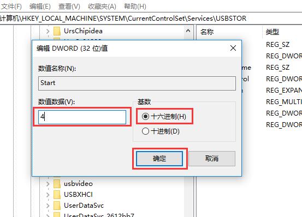Select the UrsChipidea folder icon
Viewport: 302px width, 217px height.
click(x=57, y=31)
